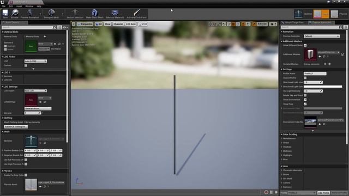Uncheck Allow Different Skeleton checkbox
The height and width of the screenshot is (196, 349).
tap(305, 45)
